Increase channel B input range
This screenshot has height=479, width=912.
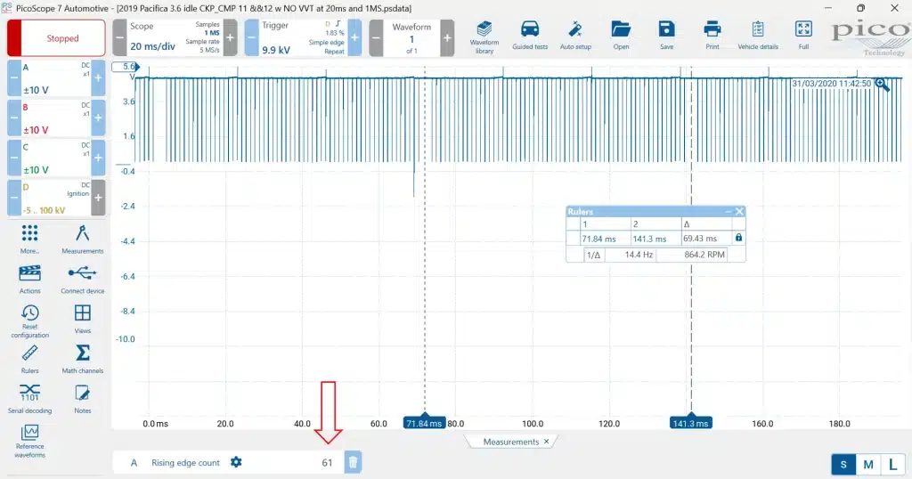pyautogui.click(x=98, y=118)
